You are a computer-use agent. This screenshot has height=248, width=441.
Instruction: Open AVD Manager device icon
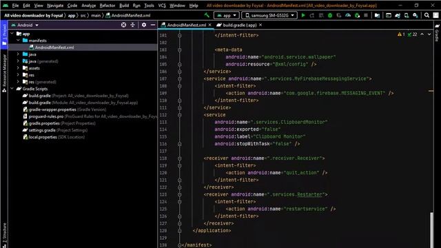point(407,15)
